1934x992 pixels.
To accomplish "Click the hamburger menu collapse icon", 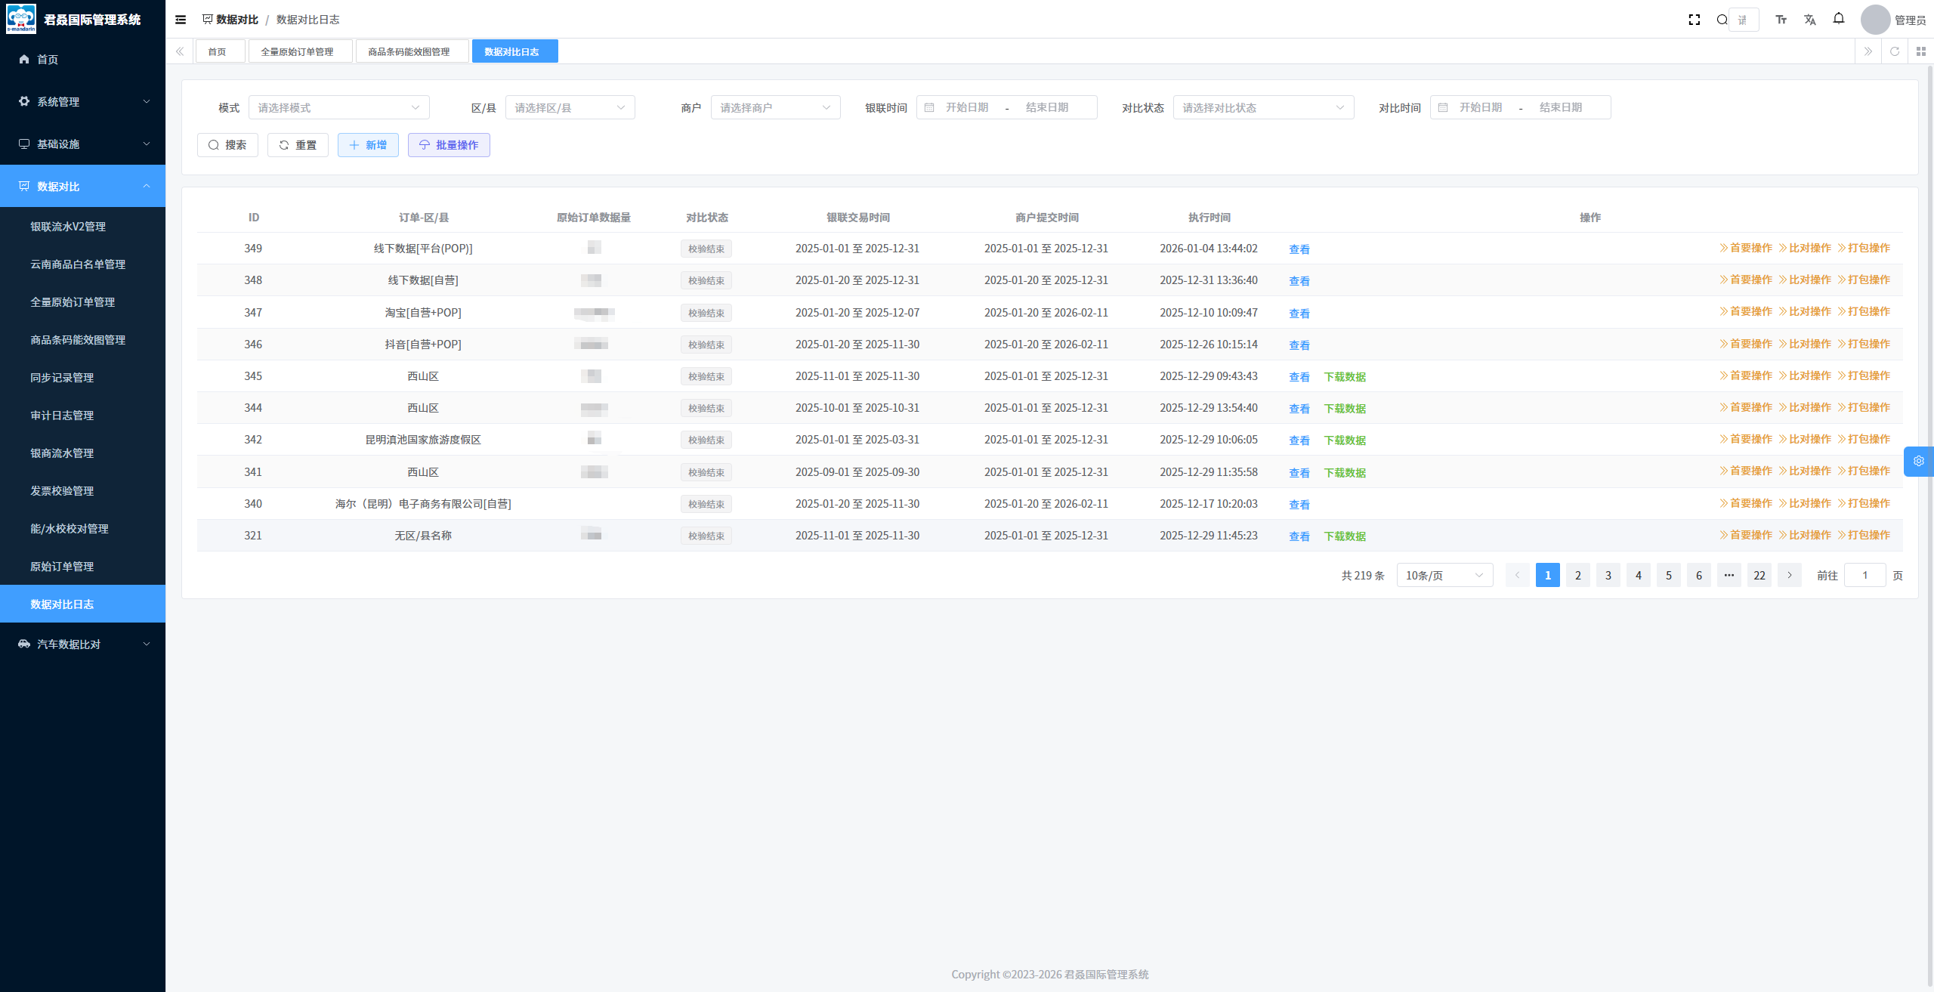I will tap(181, 20).
